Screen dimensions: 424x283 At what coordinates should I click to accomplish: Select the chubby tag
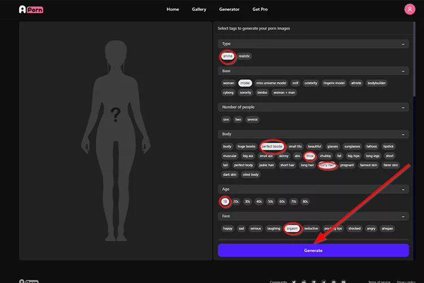point(325,156)
